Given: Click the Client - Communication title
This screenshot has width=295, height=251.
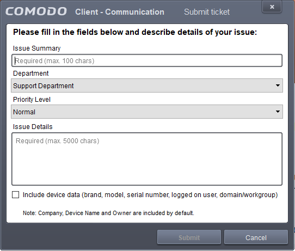Looking at the screenshot, I should coord(120,12).
